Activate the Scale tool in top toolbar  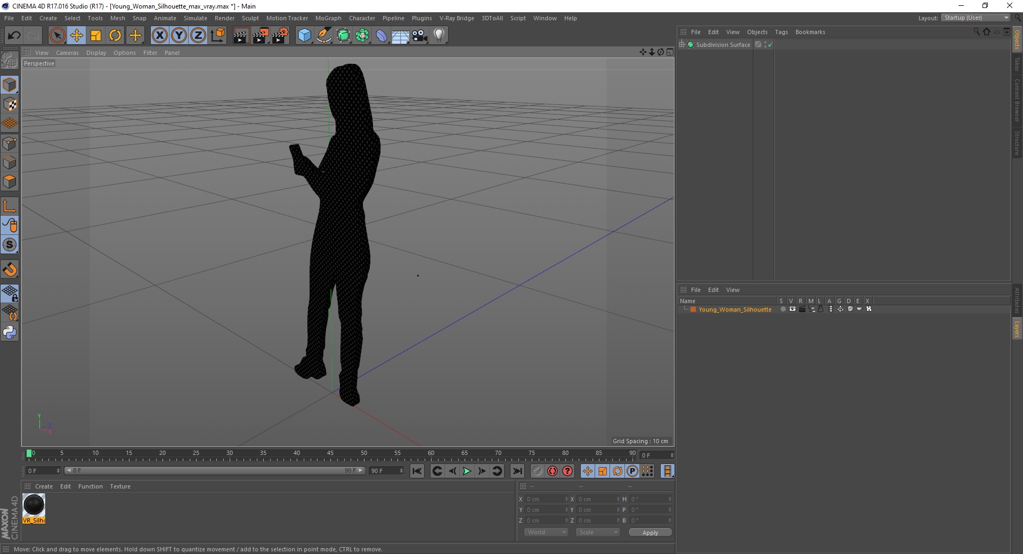tap(96, 36)
